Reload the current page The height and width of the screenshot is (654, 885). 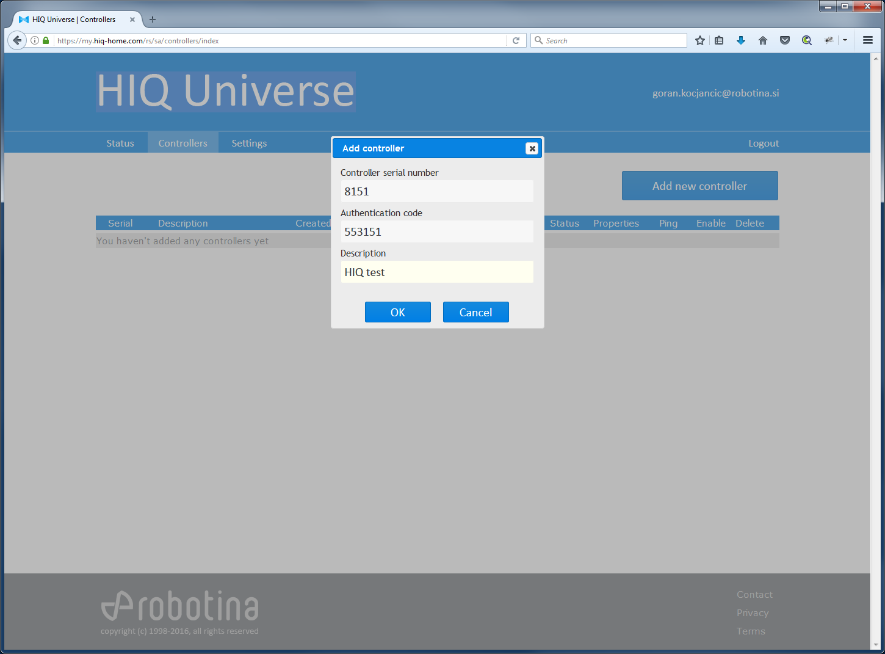516,40
